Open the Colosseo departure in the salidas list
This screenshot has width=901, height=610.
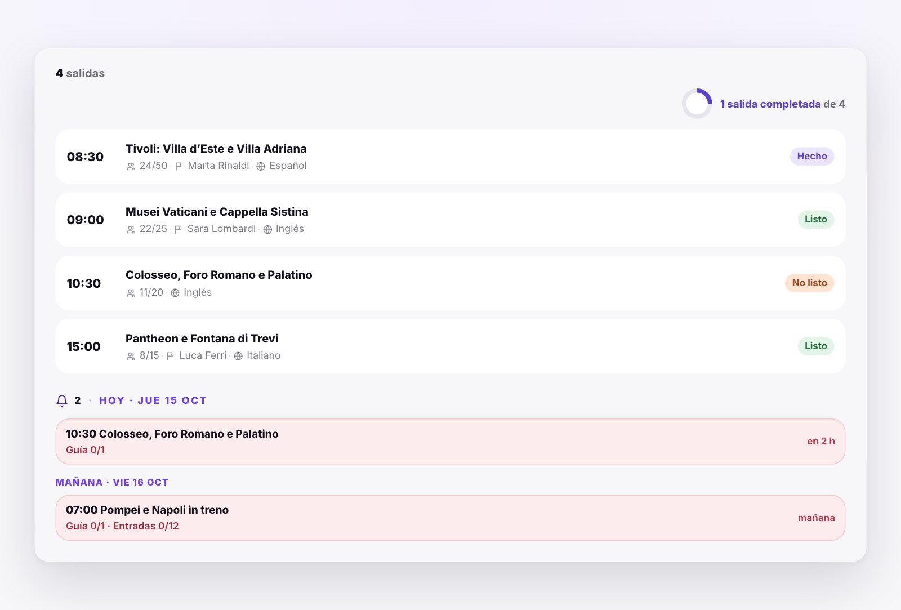[450, 283]
